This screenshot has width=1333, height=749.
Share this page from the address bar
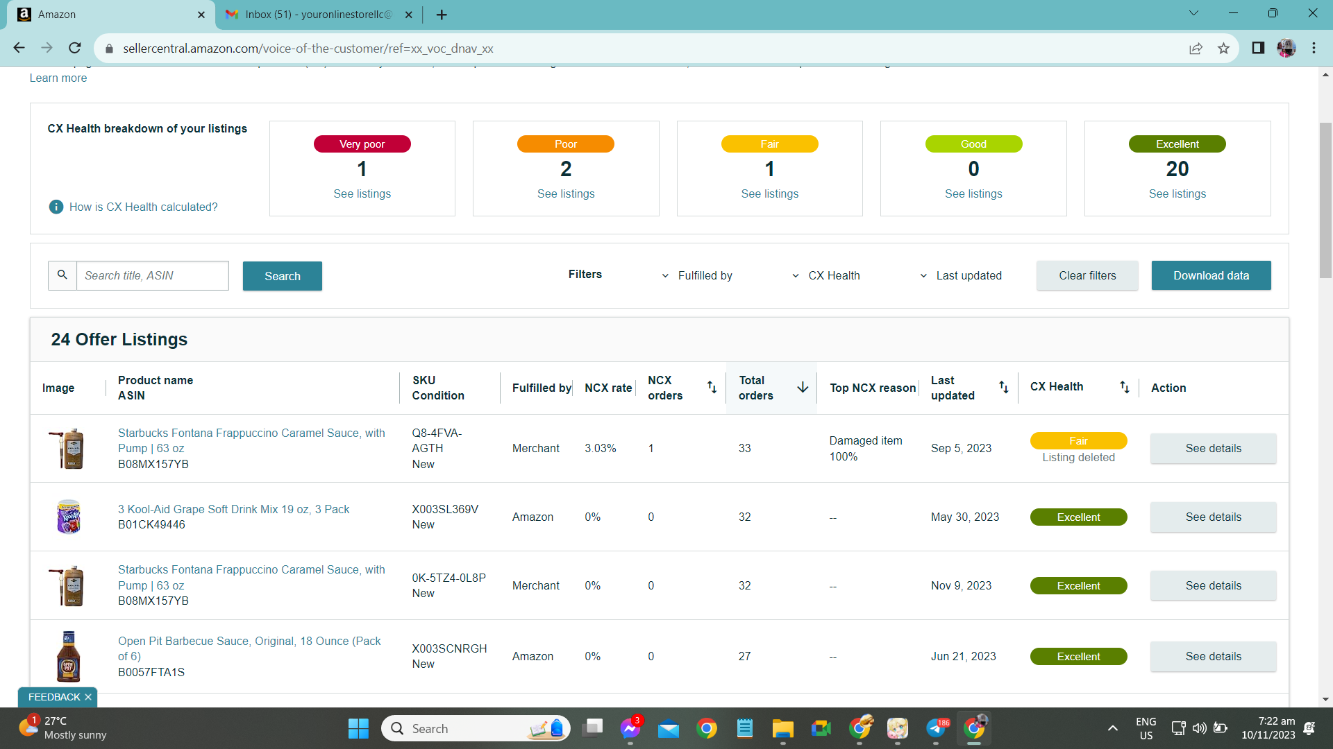tap(1196, 49)
